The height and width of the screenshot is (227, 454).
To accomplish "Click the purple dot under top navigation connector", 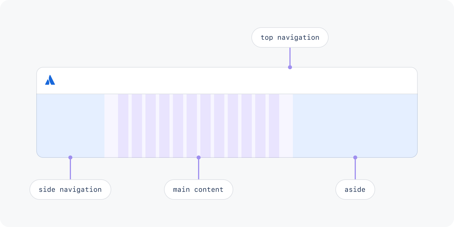I will click(290, 67).
